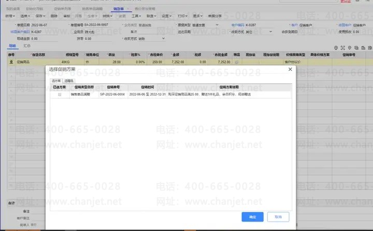The width and height of the screenshot is (373, 231).
Task: Click the 审核 toolbar button
Action: coord(67,16)
